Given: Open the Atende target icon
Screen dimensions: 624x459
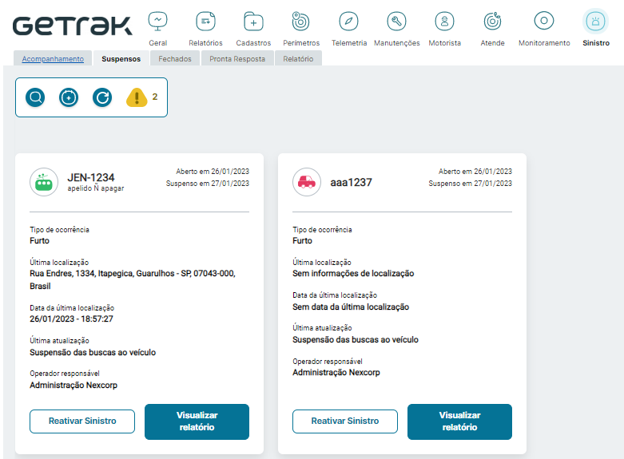Looking at the screenshot, I should (x=492, y=22).
